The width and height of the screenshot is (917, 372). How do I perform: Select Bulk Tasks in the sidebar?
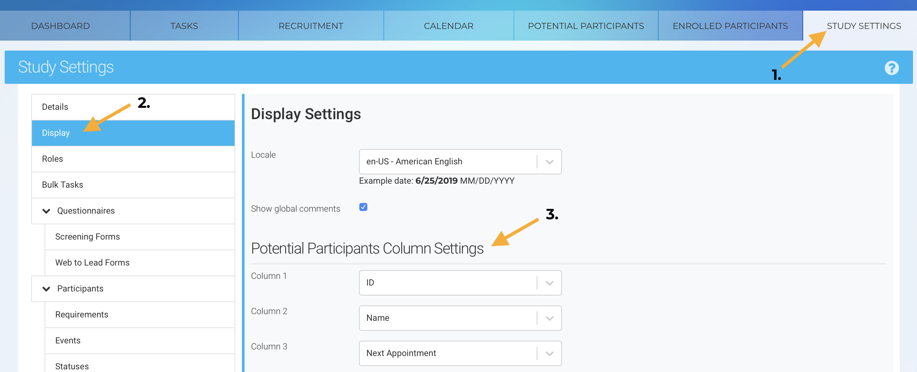pos(63,185)
